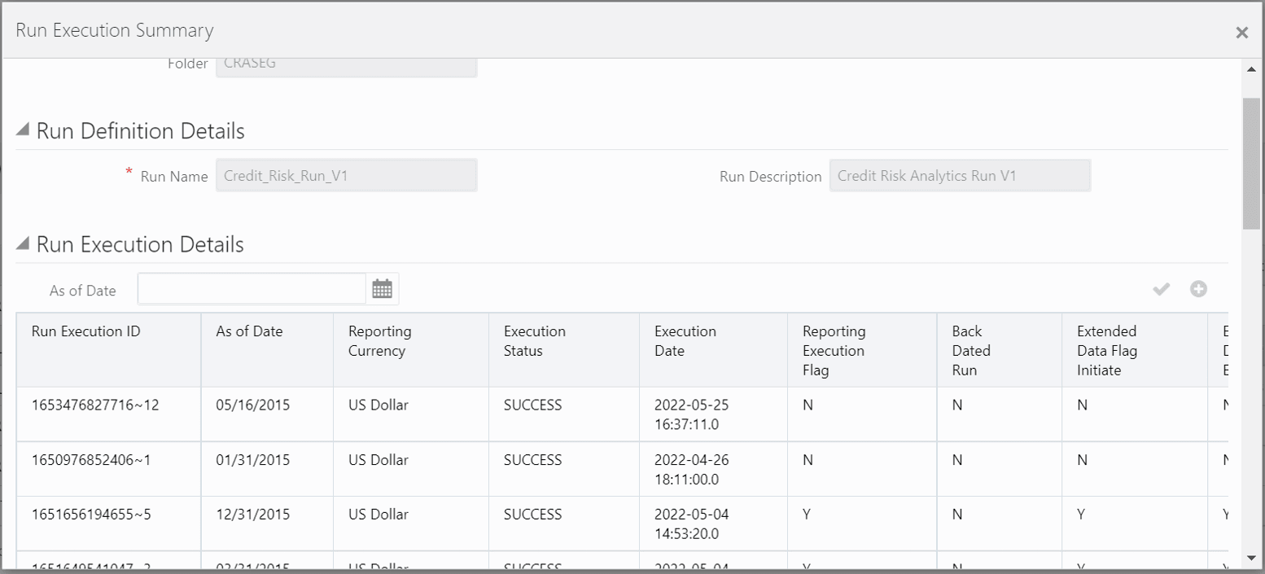1265x574 pixels.
Task: Click the checkmark confirm icon
Action: 1161,289
